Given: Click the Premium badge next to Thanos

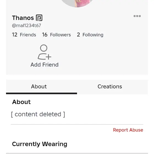Looking at the screenshot, I should coord(39,18).
